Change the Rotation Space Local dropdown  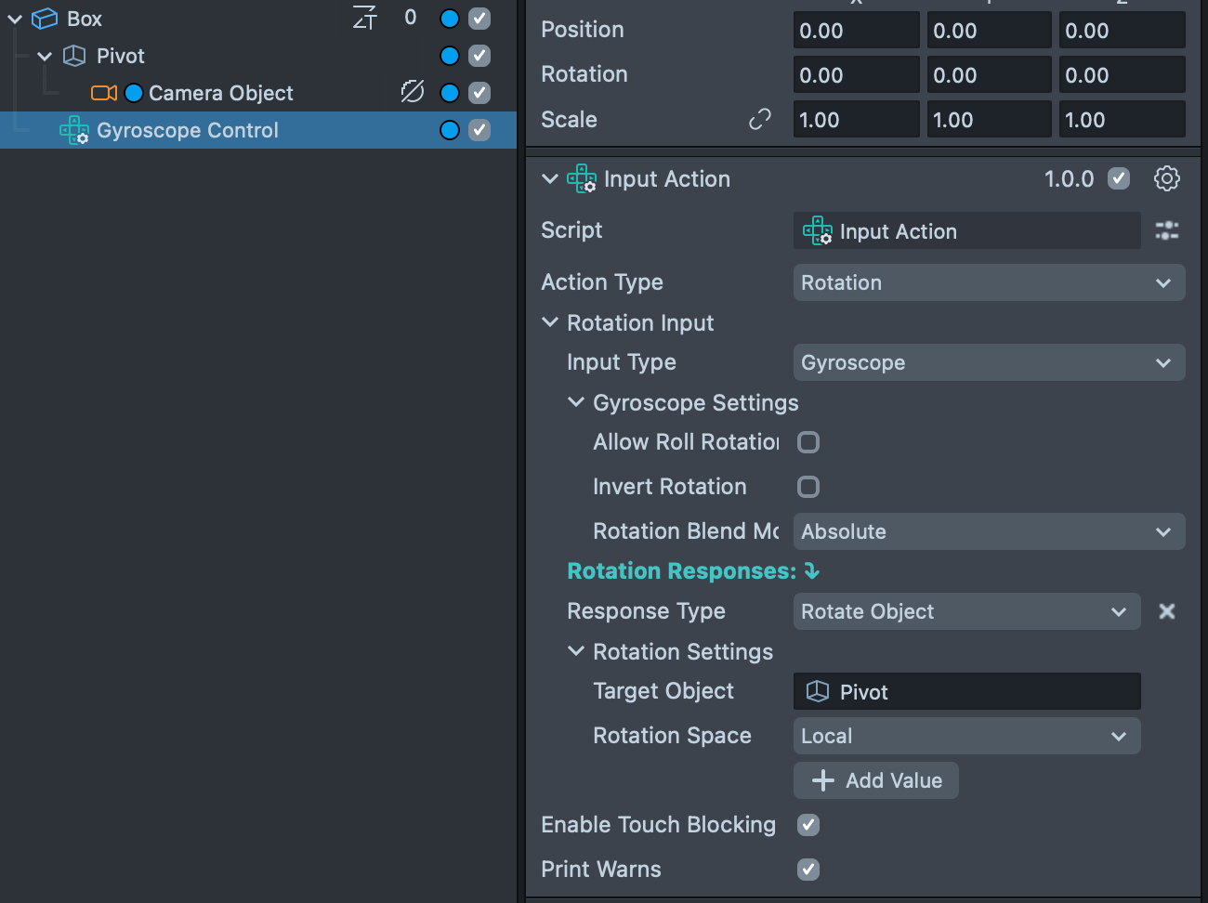[x=965, y=736]
